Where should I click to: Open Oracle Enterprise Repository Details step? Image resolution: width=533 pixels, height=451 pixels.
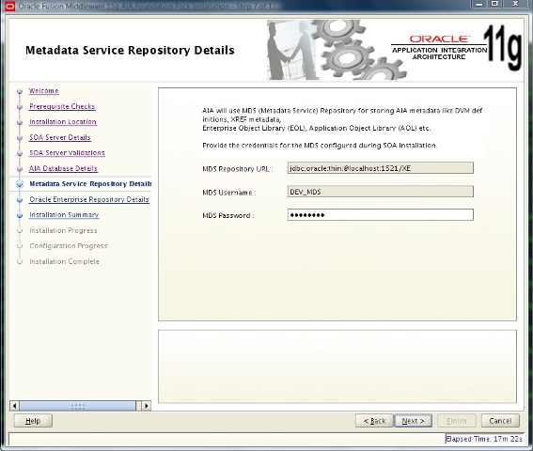(x=89, y=199)
